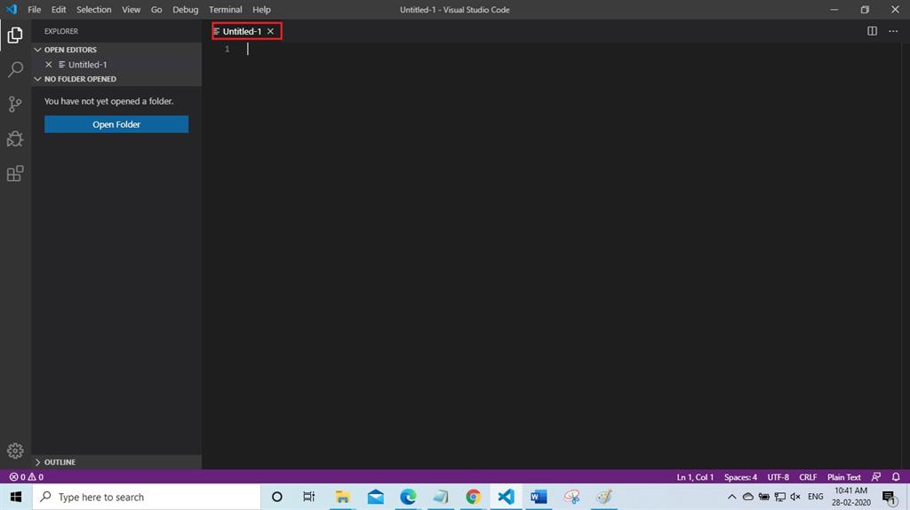Click the errors and warnings indicator
This screenshot has height=510, width=910.
[x=26, y=477]
